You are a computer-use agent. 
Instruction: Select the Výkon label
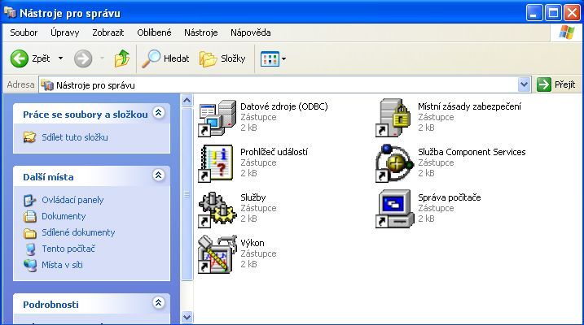point(252,243)
